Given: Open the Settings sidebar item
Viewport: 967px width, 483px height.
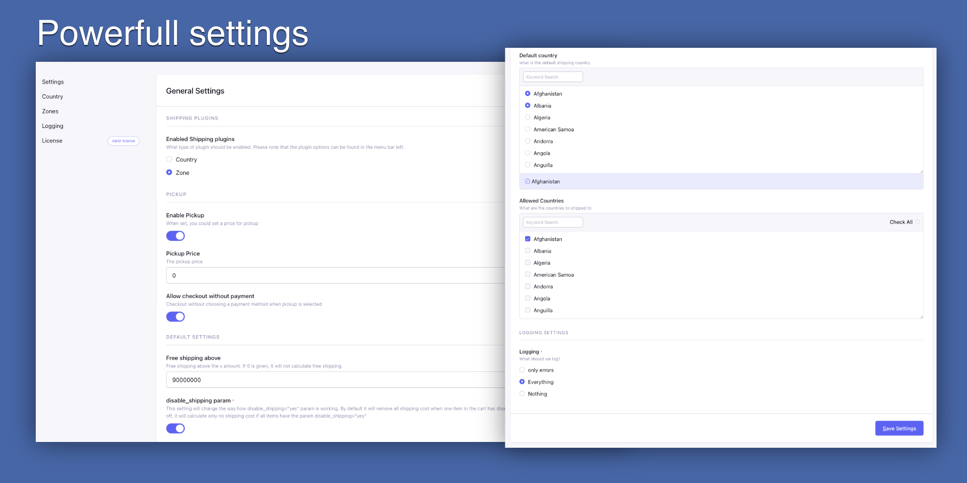Looking at the screenshot, I should [53, 82].
